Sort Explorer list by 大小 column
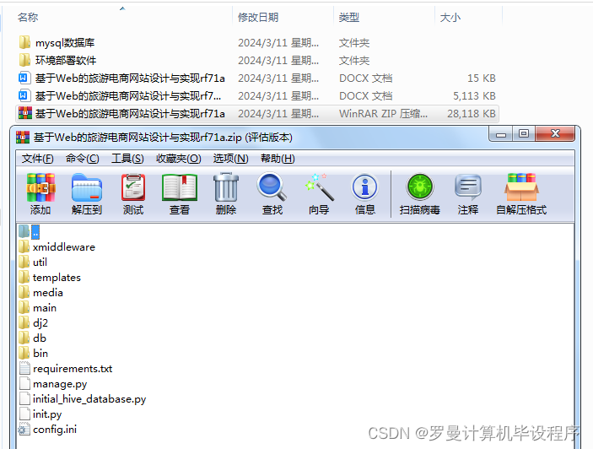593x449 pixels. [450, 18]
